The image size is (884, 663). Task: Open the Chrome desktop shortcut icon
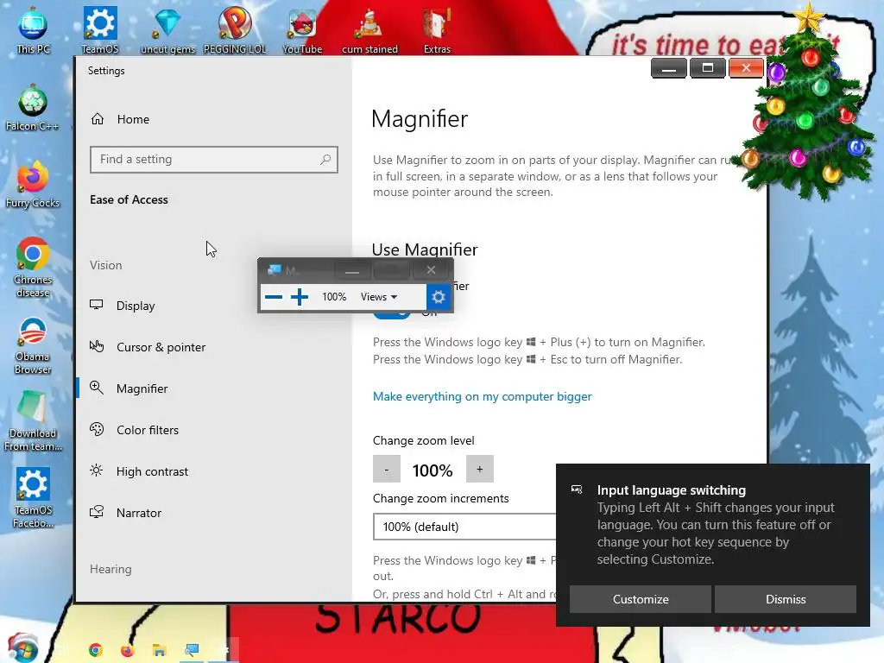[x=32, y=268]
